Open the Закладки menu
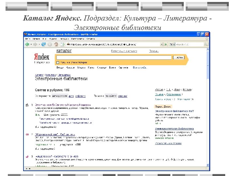 [x=64, y=39]
